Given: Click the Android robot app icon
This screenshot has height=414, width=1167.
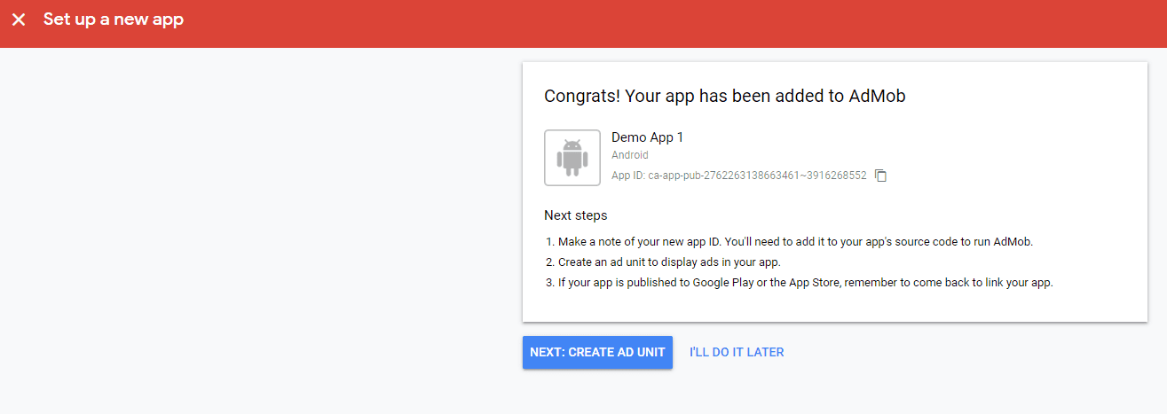Looking at the screenshot, I should [x=572, y=158].
